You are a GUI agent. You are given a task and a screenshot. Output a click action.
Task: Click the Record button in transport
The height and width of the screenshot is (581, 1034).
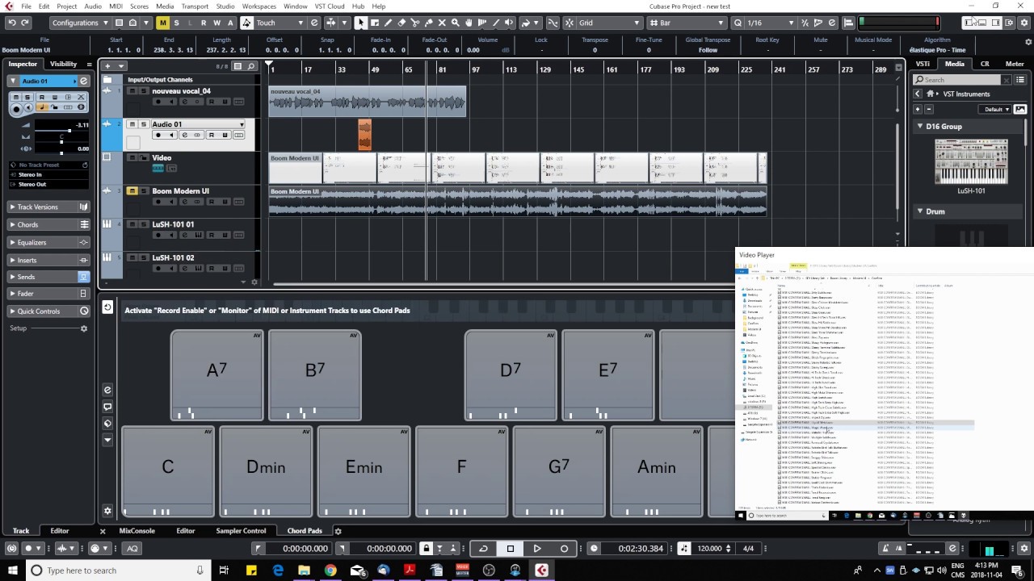pos(564,549)
